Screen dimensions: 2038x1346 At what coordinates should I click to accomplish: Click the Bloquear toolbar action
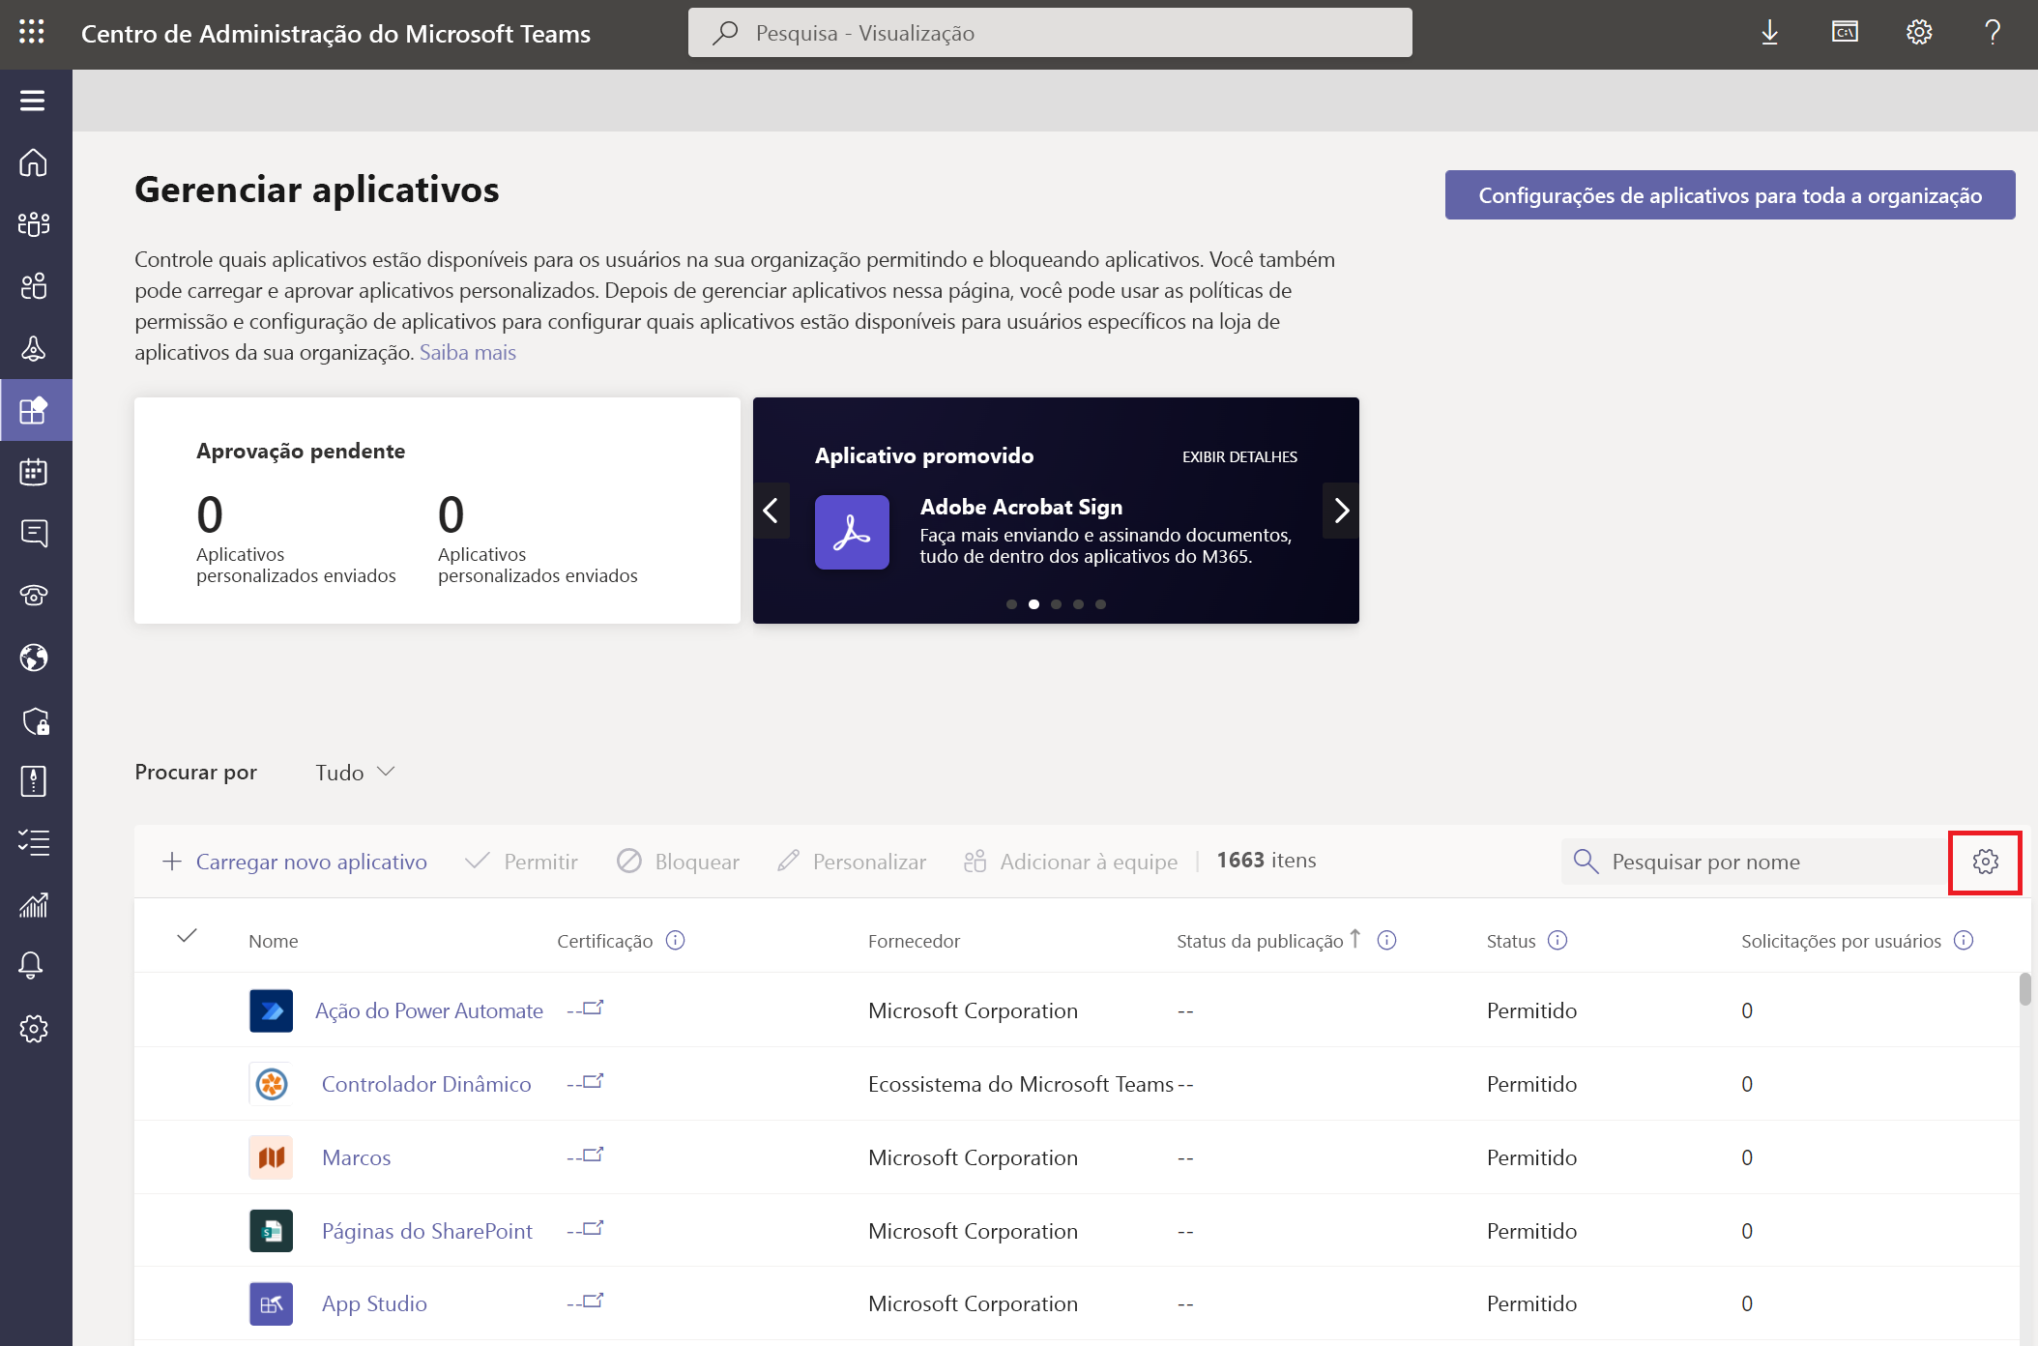pos(678,862)
